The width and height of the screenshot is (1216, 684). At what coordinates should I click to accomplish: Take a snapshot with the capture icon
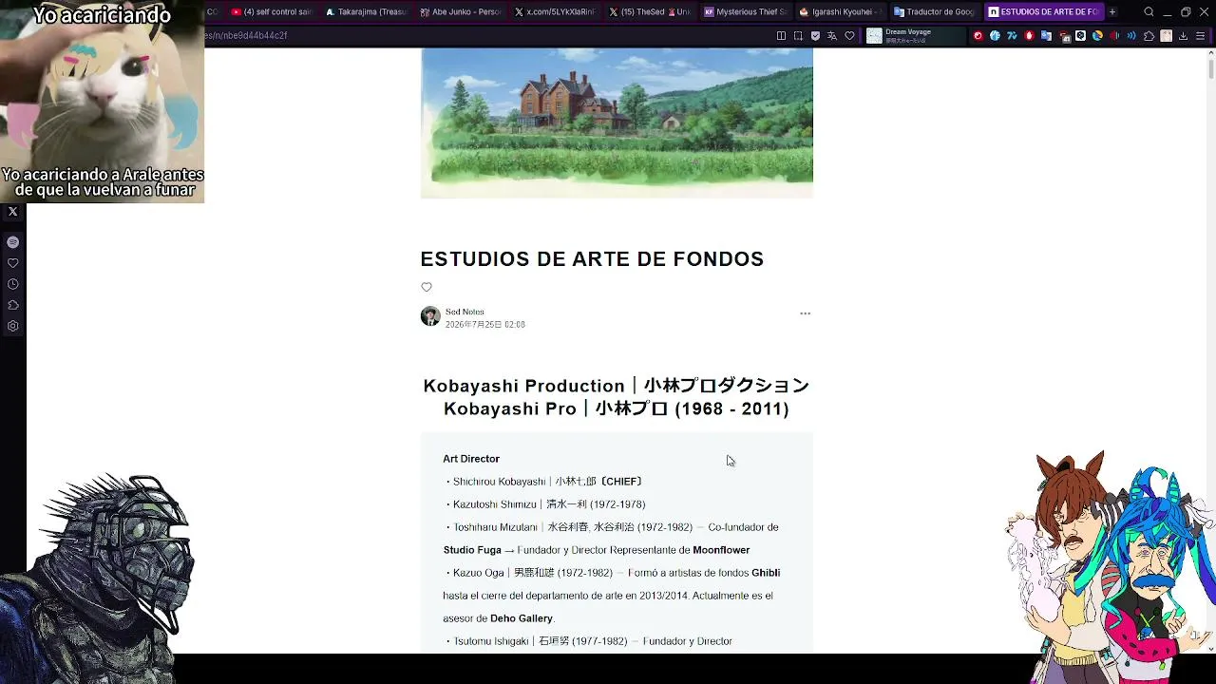point(798,36)
